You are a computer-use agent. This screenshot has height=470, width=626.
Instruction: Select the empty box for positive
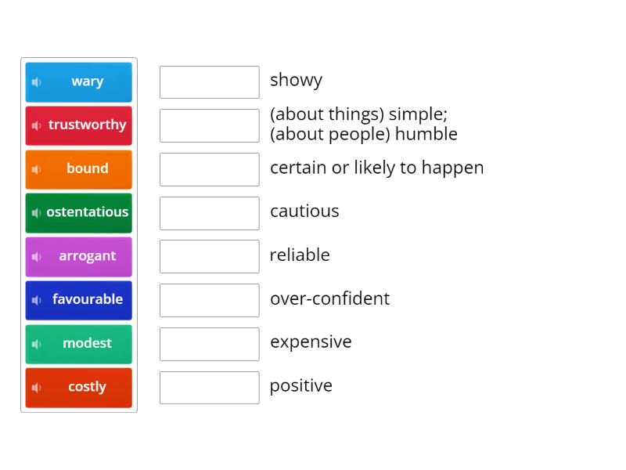pyautogui.click(x=209, y=388)
